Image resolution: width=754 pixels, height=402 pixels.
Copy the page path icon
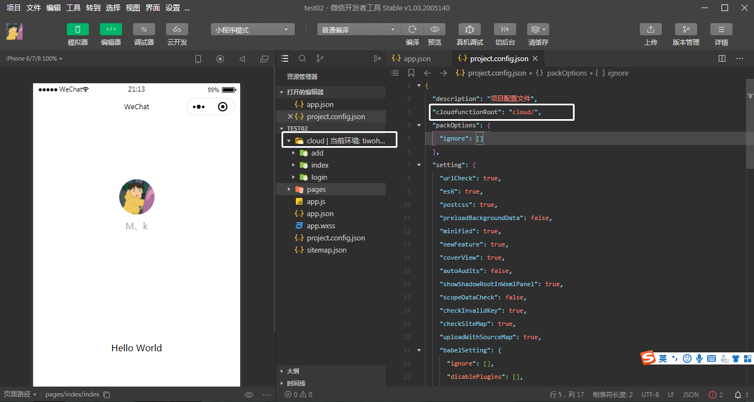[107, 394]
